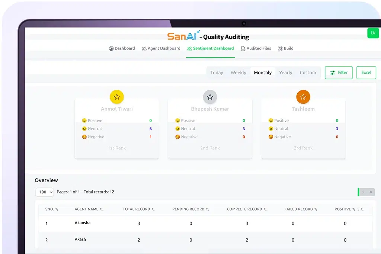Click the Overview heading

(46, 180)
